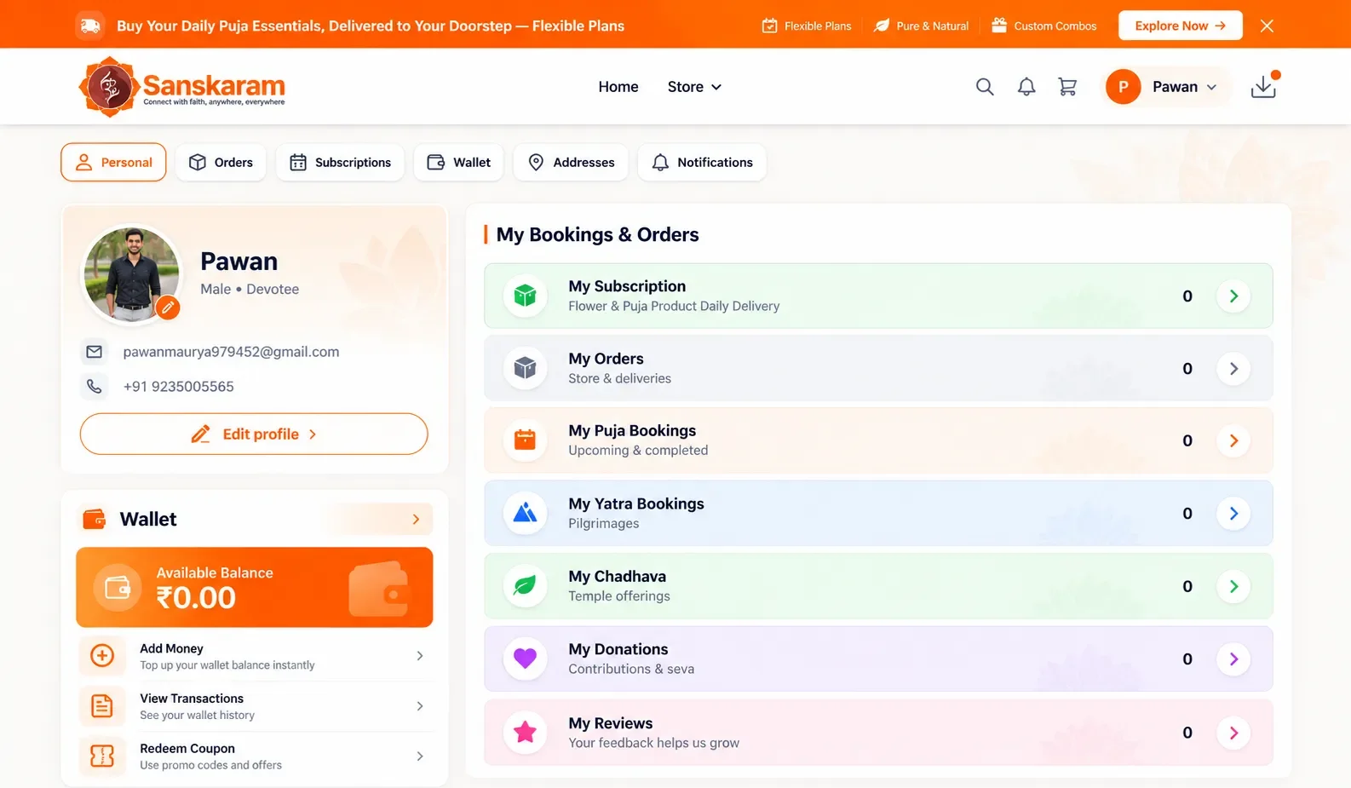Select the Personal tab
Screen dimensions: 1351x788
[113, 162]
